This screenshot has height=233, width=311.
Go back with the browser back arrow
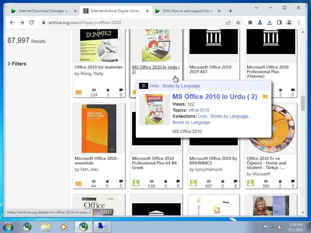(12, 22)
